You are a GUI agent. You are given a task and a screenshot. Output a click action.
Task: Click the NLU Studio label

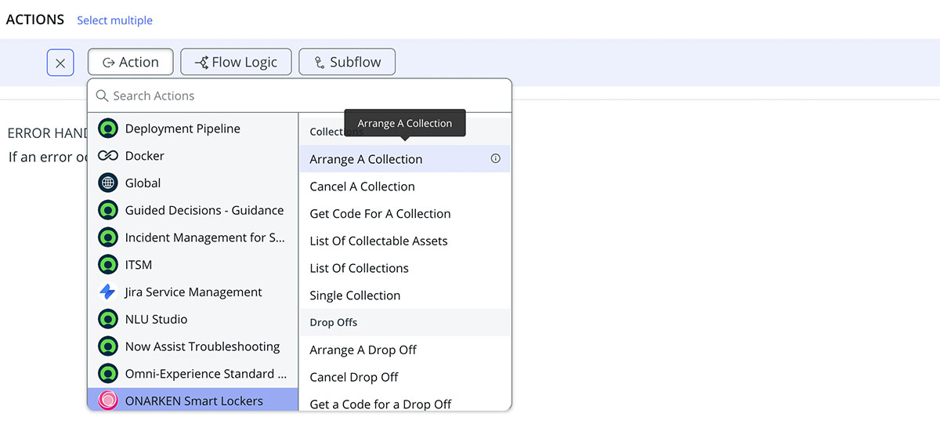click(156, 319)
